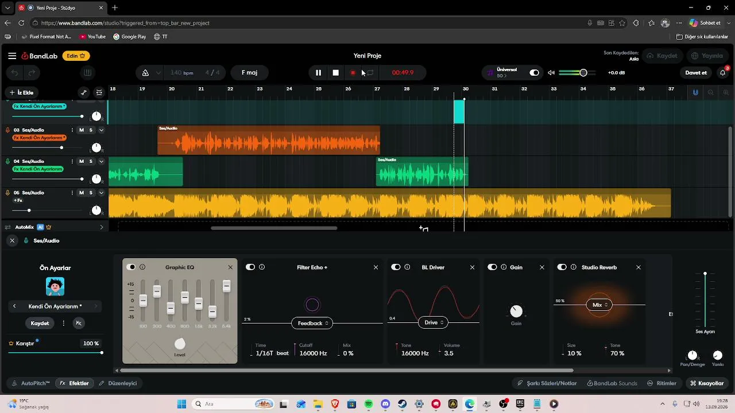Open the Feedback parameter dropdown
Image resolution: width=735 pixels, height=413 pixels.
[x=312, y=323]
